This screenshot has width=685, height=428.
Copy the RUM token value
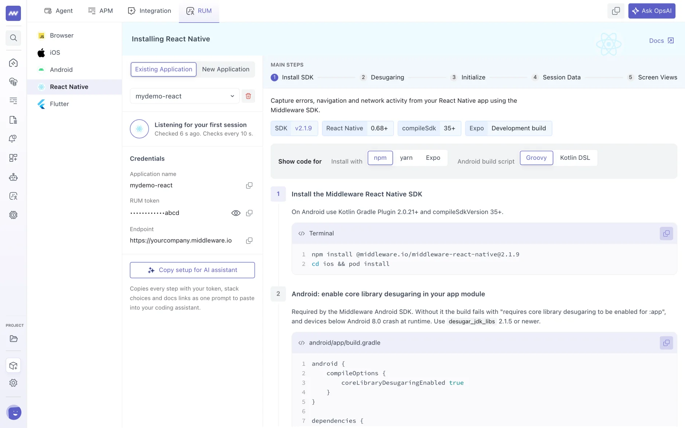(249, 213)
